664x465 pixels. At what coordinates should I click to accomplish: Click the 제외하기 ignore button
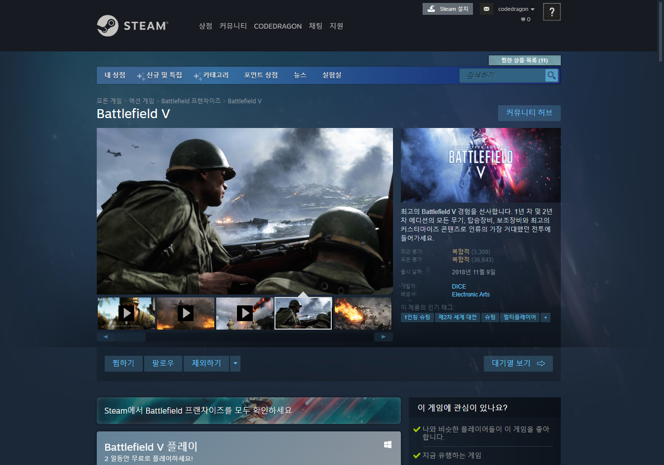[206, 363]
